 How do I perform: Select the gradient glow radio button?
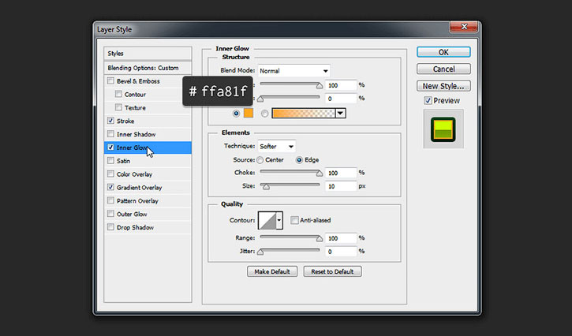(264, 114)
